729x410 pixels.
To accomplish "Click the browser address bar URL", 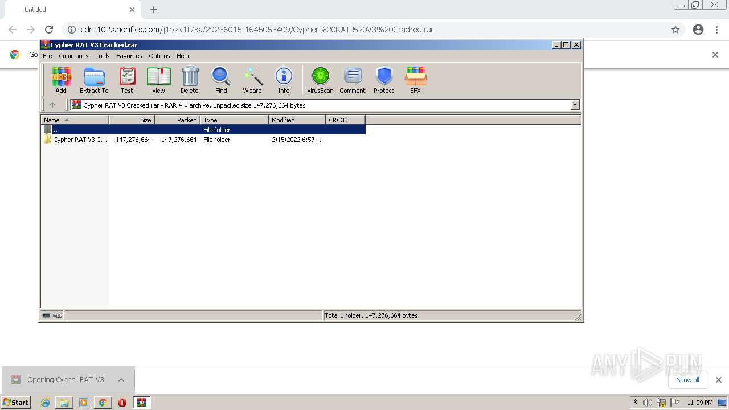I will pyautogui.click(x=257, y=30).
